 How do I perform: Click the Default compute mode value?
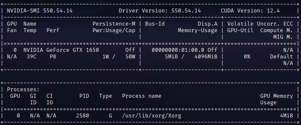tap(281, 57)
